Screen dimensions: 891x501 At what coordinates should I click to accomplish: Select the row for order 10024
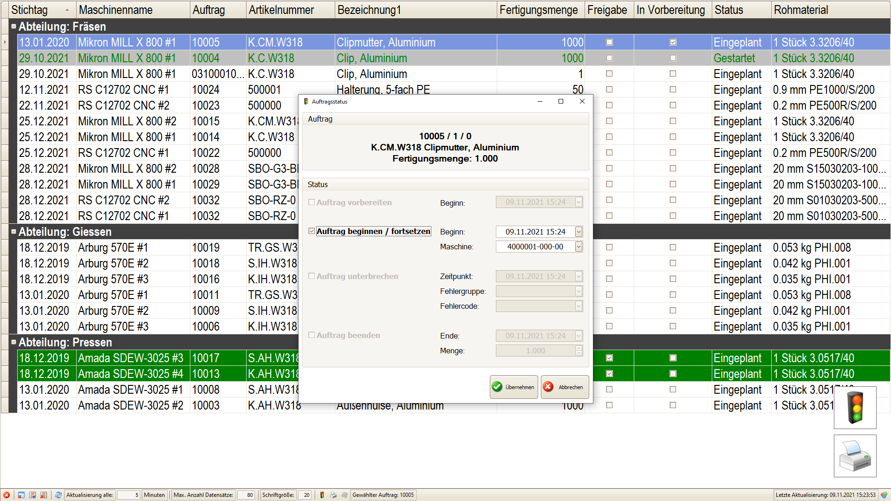pos(206,90)
